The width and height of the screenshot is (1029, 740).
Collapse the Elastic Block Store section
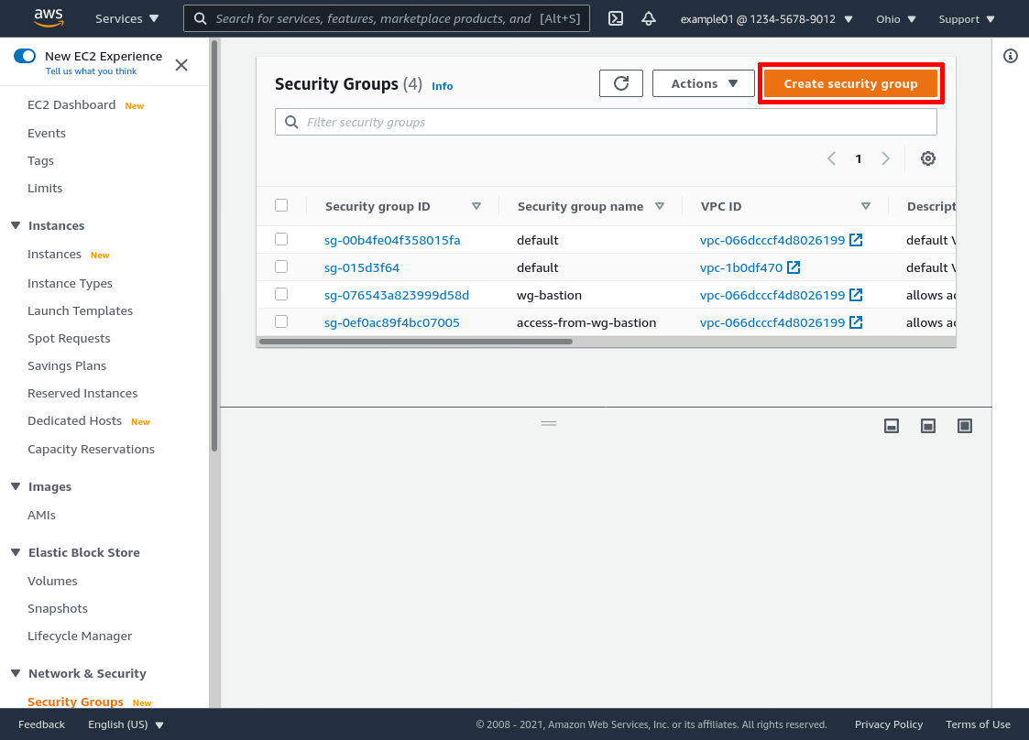tap(16, 552)
